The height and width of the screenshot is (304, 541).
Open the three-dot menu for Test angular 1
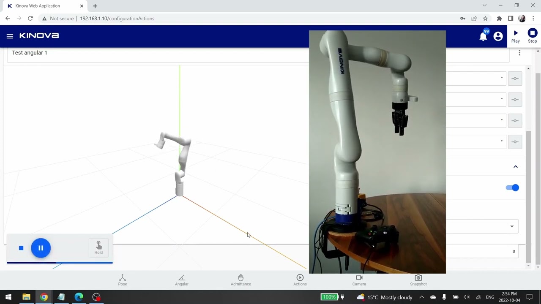pos(519,53)
